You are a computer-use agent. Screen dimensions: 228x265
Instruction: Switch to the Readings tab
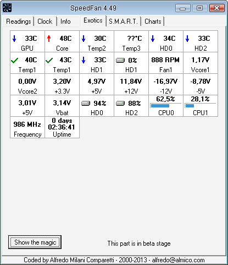19,21
